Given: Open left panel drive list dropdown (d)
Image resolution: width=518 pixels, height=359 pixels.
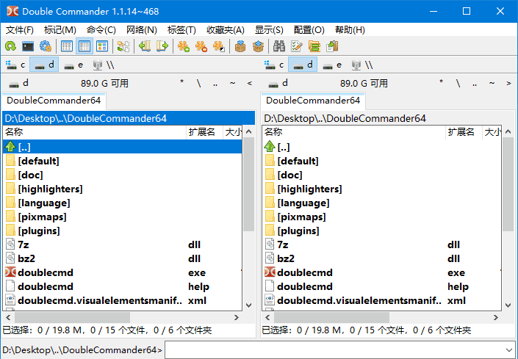Looking at the screenshot, I should [x=19, y=83].
